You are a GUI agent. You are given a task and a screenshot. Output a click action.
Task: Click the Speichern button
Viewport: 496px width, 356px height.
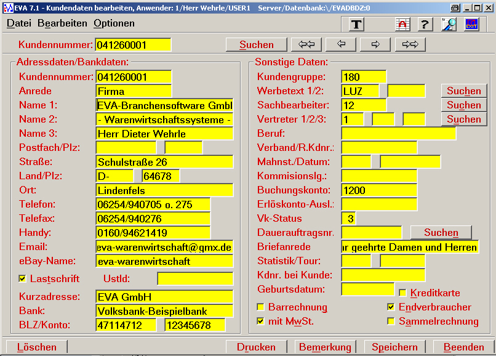(394, 347)
